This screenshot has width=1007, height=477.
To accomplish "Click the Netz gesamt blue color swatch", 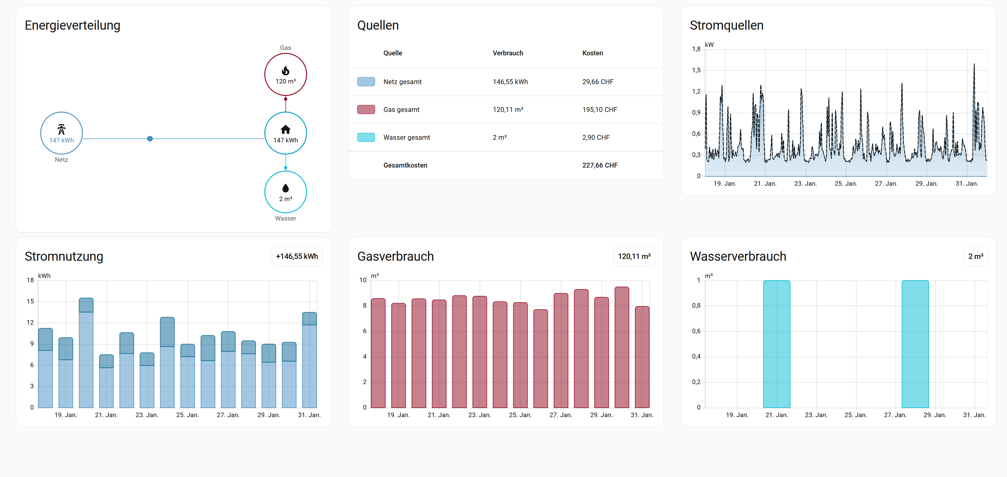I will [366, 82].
